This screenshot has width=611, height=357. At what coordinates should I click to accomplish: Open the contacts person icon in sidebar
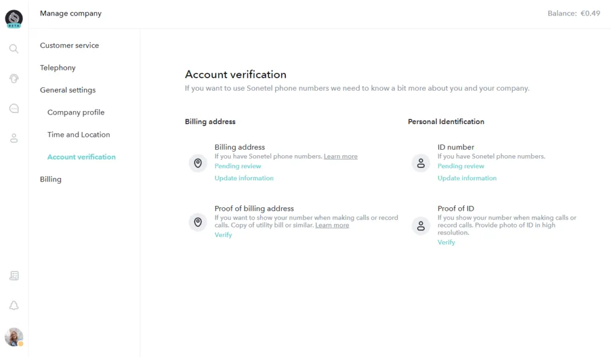coord(14,138)
